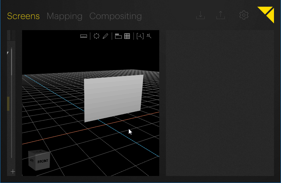Click the ruler measurement icon
The height and width of the screenshot is (183, 281).
[x=84, y=36]
